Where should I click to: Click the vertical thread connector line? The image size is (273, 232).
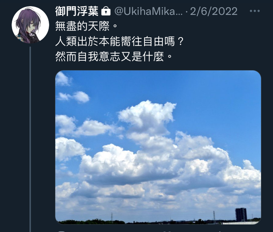click(30, 139)
